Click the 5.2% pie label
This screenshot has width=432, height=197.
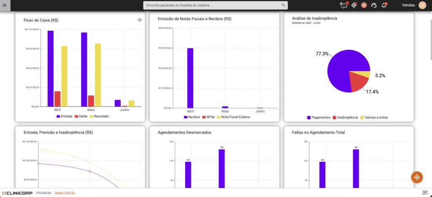pyautogui.click(x=380, y=75)
